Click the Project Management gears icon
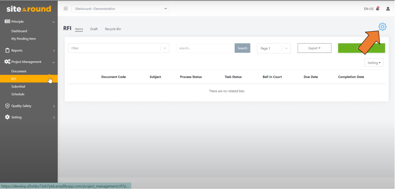The width and height of the screenshot is (395, 189). pos(7,62)
